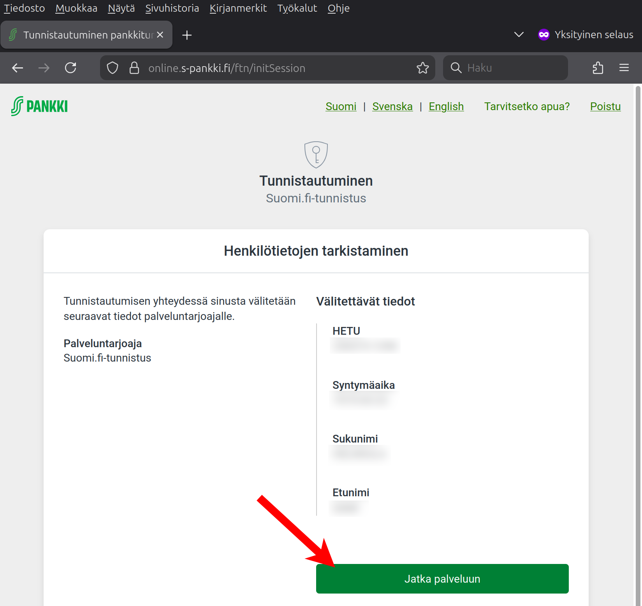Open the Kirjanmerkit menu
The image size is (642, 606).
pos(238,8)
